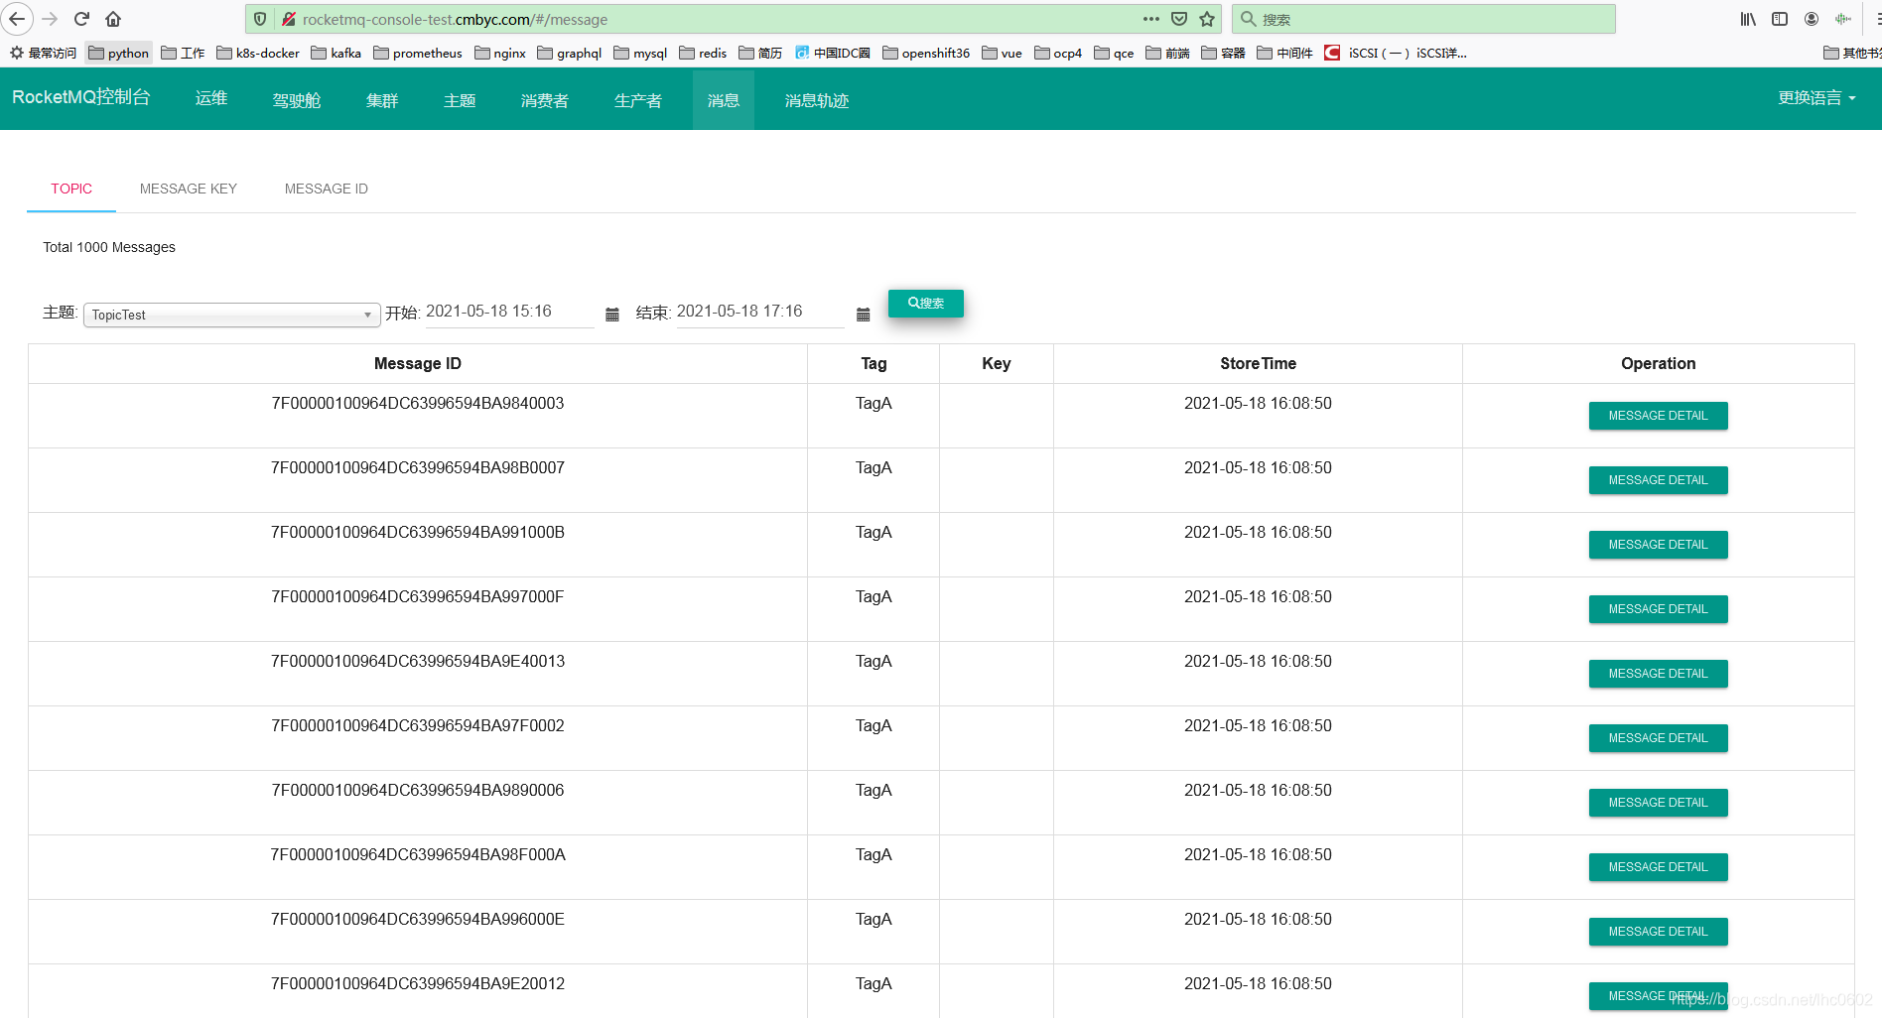Click the Message ID column header
1882x1018 pixels.
pyautogui.click(x=418, y=363)
